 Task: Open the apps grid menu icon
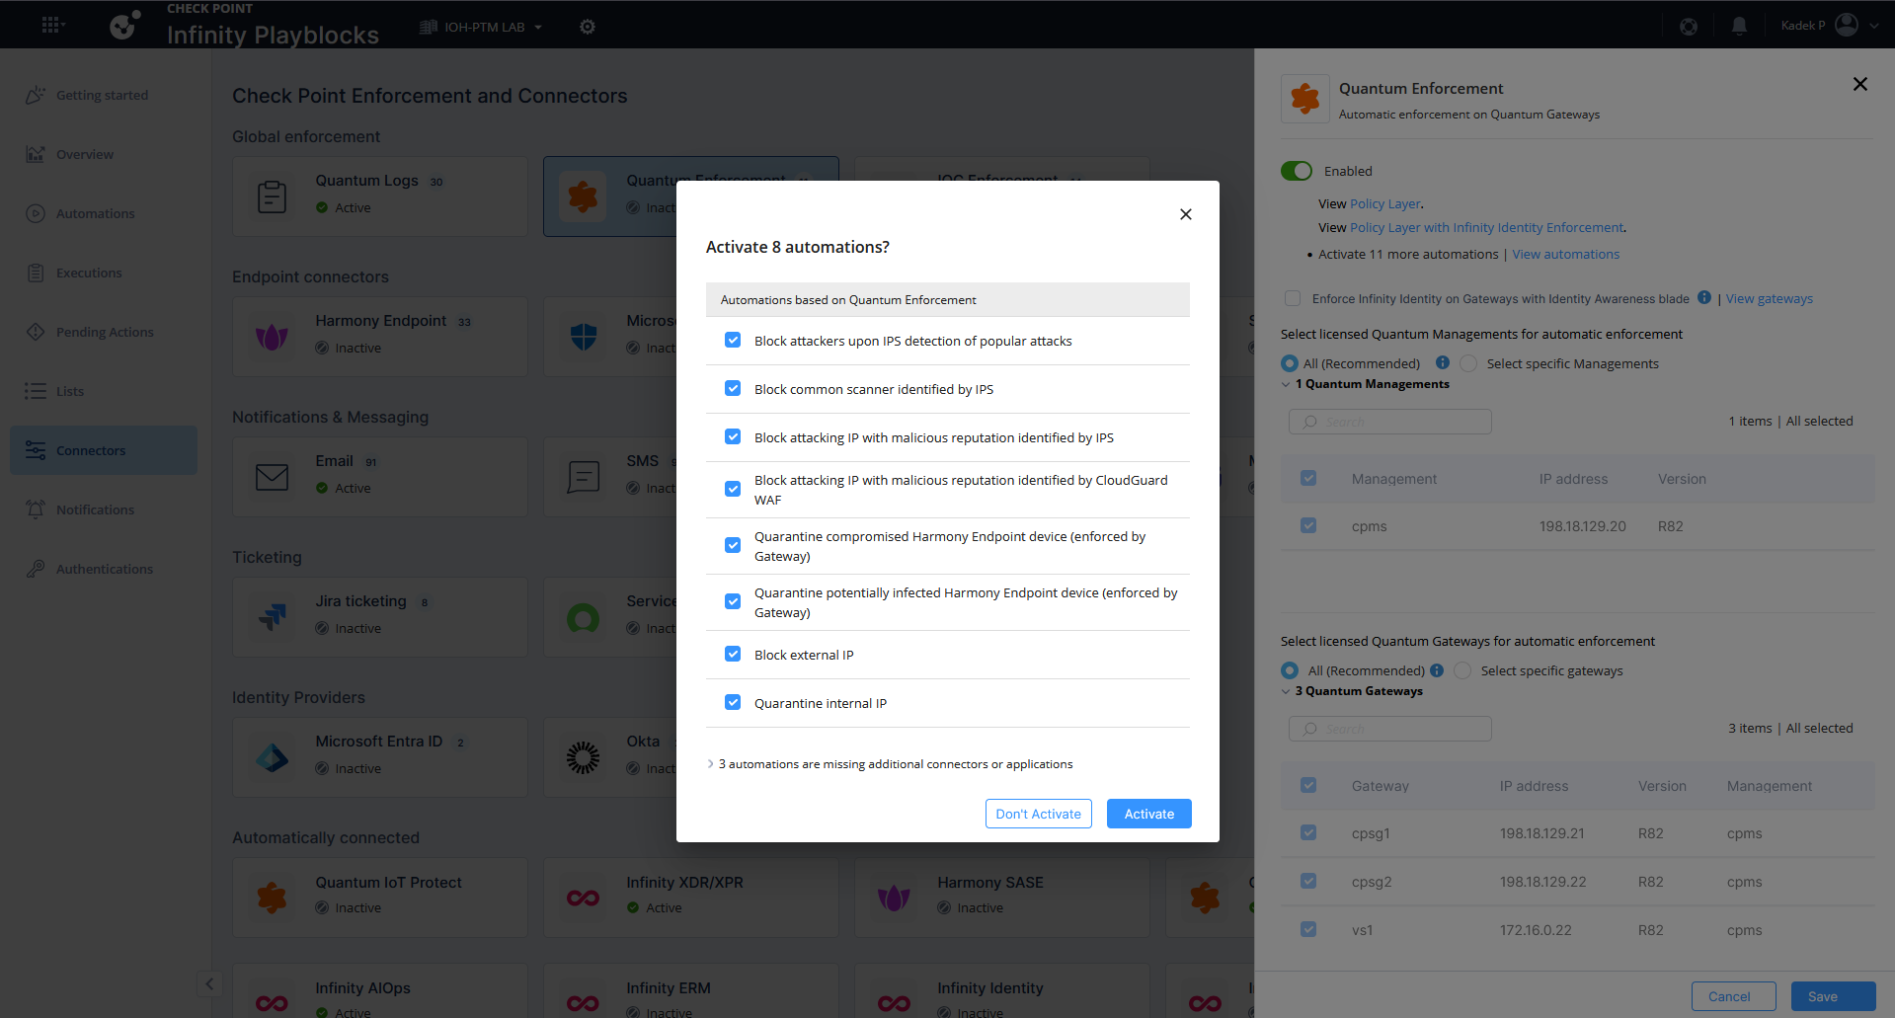52,26
